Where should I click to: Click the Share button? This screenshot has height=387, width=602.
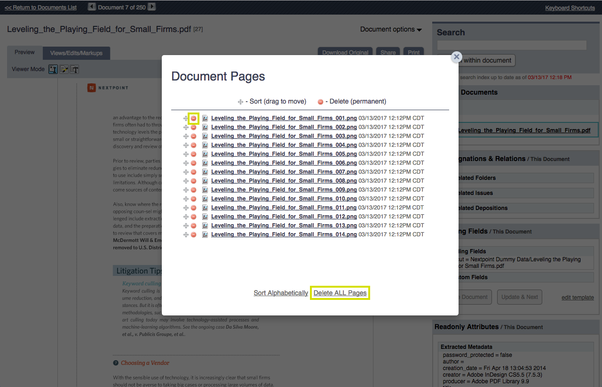pyautogui.click(x=388, y=52)
